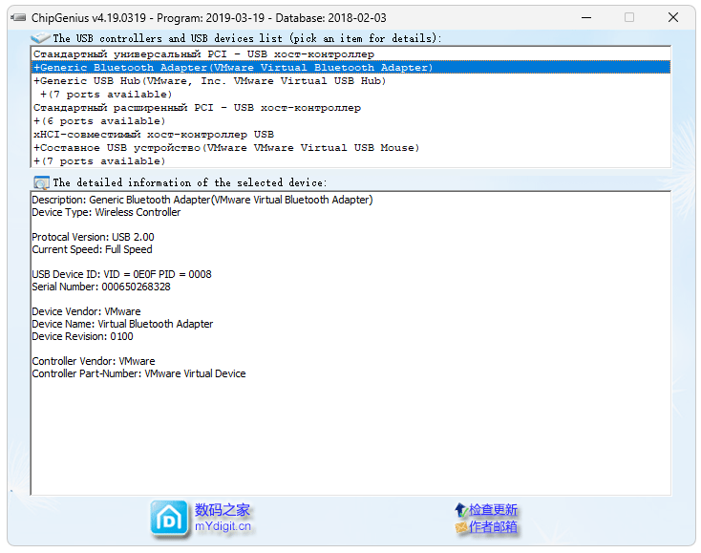Close the ChipGenius window
Image resolution: width=701 pixels, height=553 pixels.
673,18
